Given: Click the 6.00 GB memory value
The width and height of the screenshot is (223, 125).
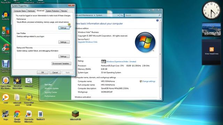Looking at the screenshot, I should [x=104, y=69].
